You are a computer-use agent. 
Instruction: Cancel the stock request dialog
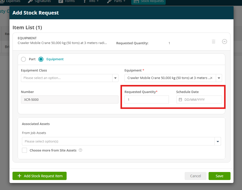click(x=196, y=176)
